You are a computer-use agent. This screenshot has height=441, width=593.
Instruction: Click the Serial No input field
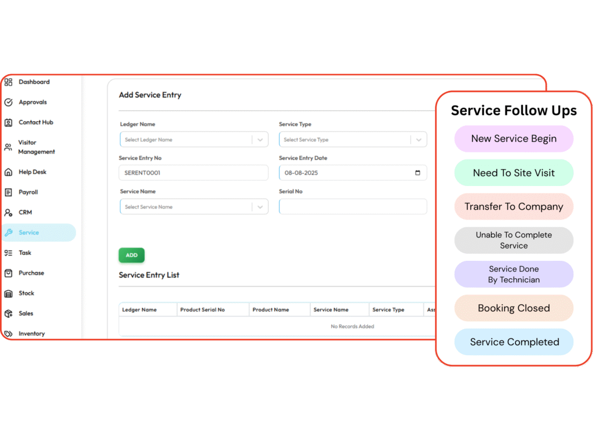click(x=353, y=207)
